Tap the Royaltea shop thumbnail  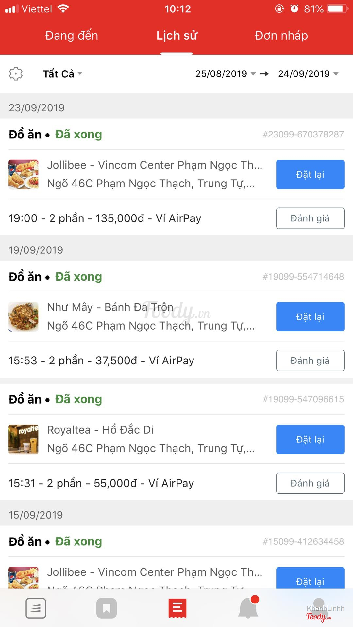[x=24, y=439]
